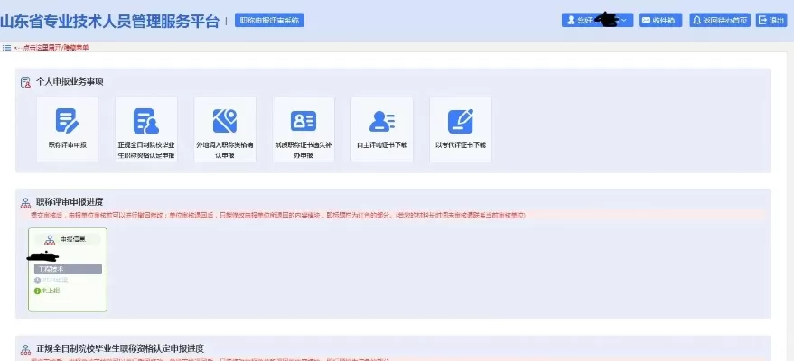Open the 以考代评证书下载 edit icon
Image resolution: width=794 pixels, height=361 pixels.
click(x=461, y=121)
